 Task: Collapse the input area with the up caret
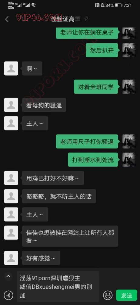[8, 276]
